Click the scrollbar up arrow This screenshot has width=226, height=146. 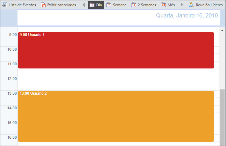pyautogui.click(x=223, y=30)
